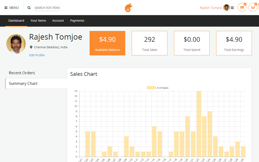Click the bar reaching 9 sales
This screenshot has height=162, width=259.
pyautogui.click(x=210, y=134)
